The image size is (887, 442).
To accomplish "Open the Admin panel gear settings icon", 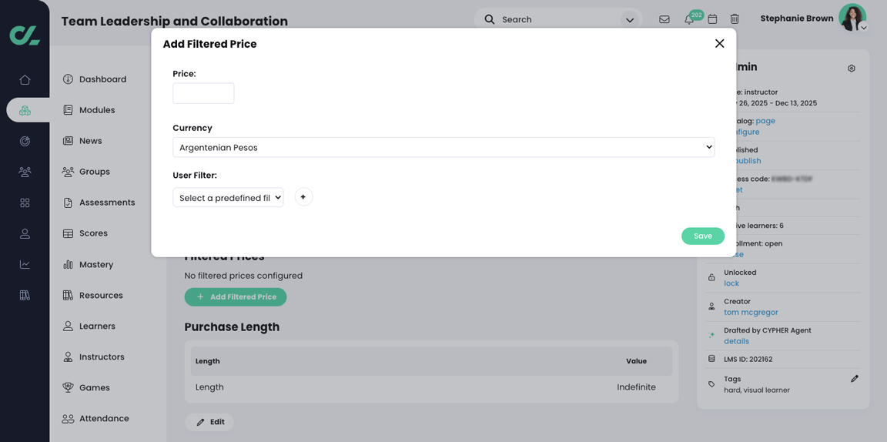I will (x=852, y=69).
